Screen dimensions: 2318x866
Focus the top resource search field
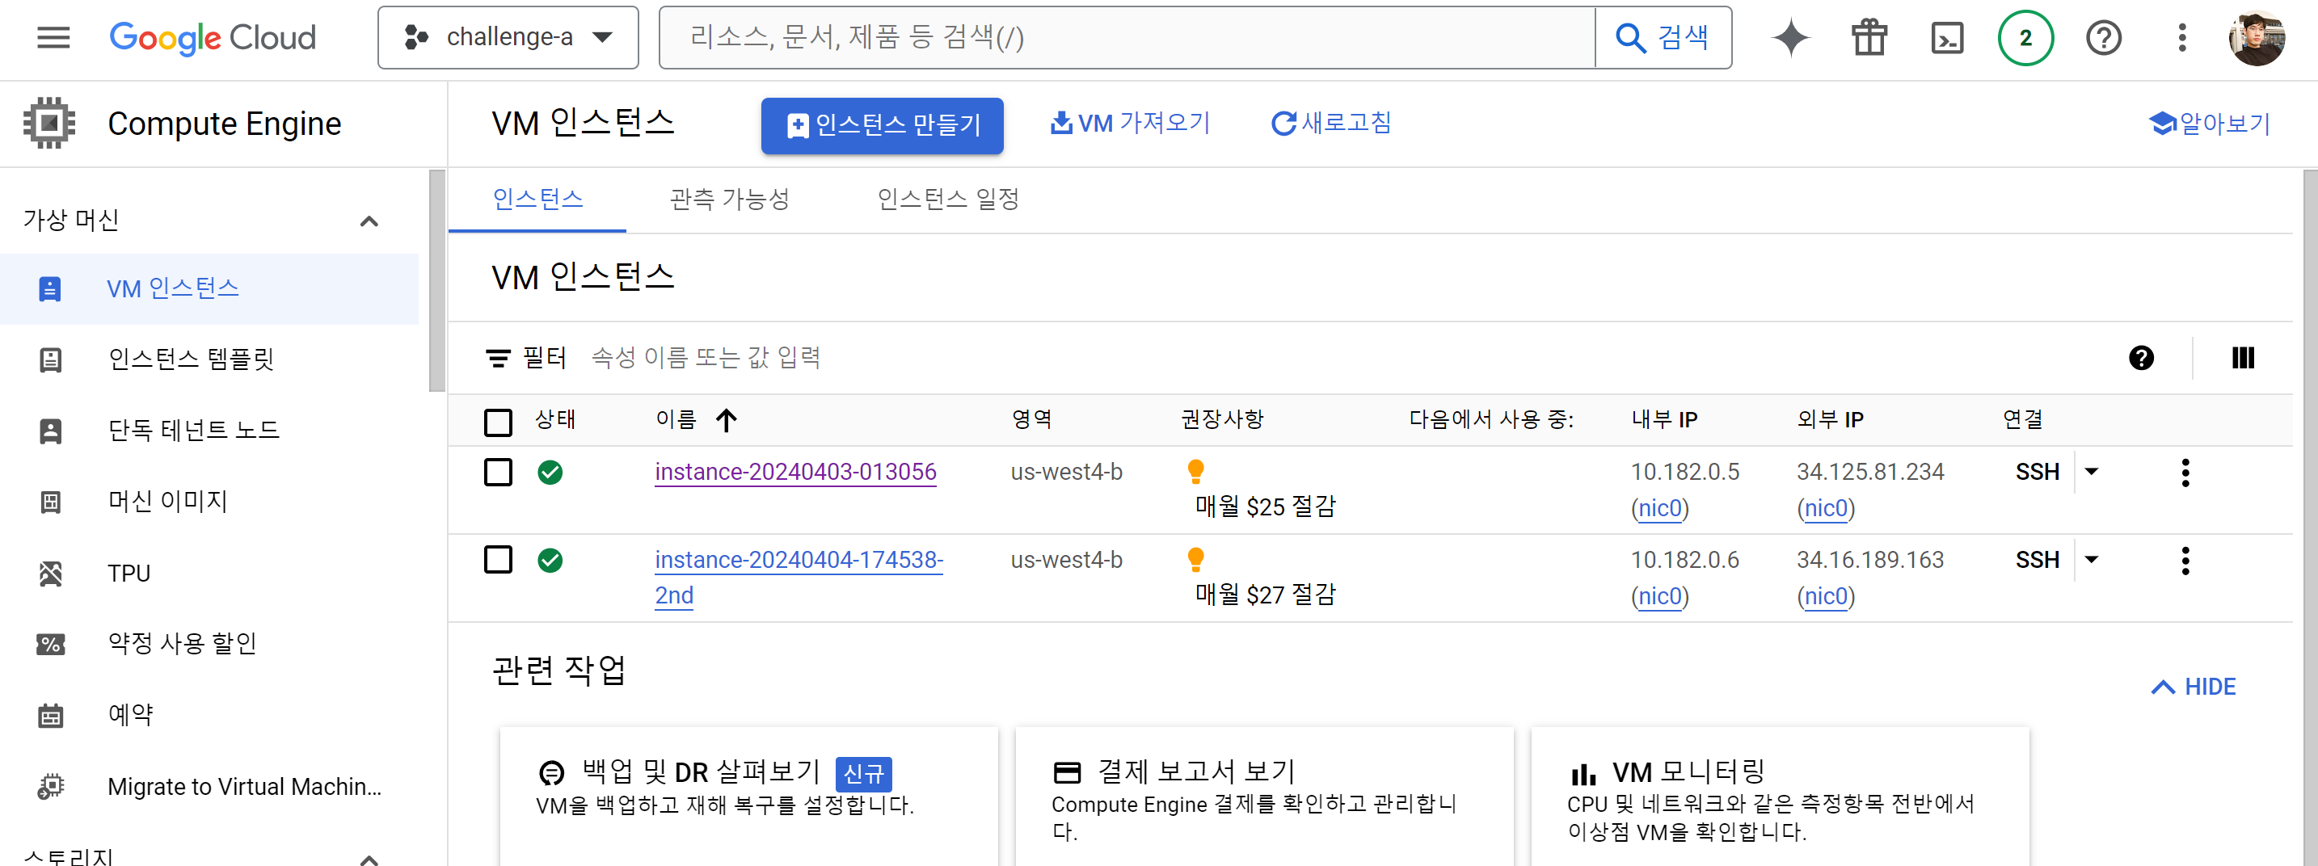click(1127, 38)
